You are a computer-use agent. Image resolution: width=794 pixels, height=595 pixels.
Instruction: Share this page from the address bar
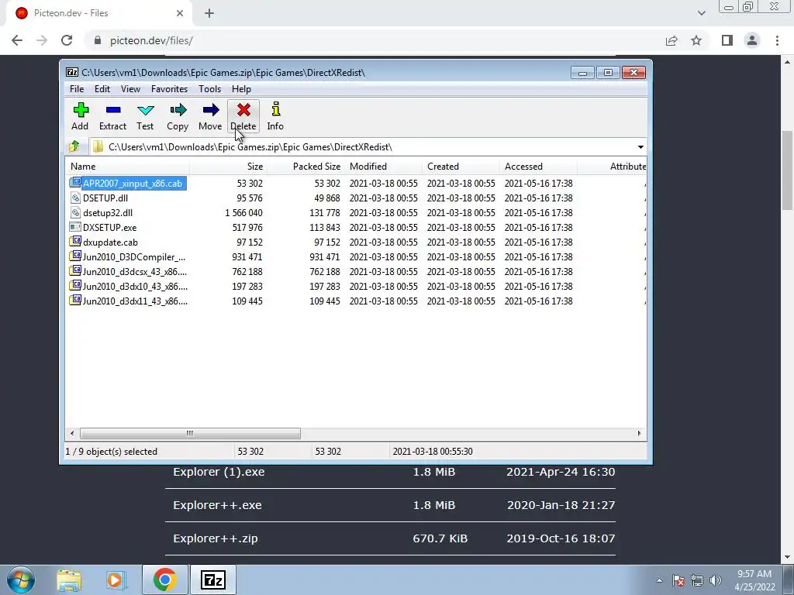(671, 40)
